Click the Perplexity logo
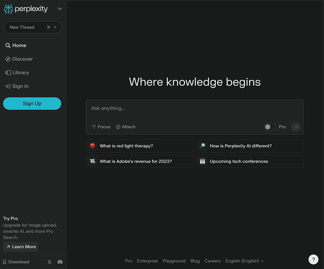 26,9
